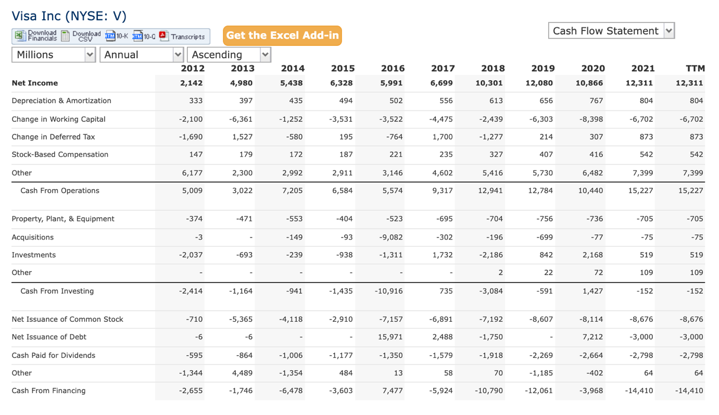Click the Excel icon for Download Financials
Image resolution: width=719 pixels, height=415 pixels.
20,36
